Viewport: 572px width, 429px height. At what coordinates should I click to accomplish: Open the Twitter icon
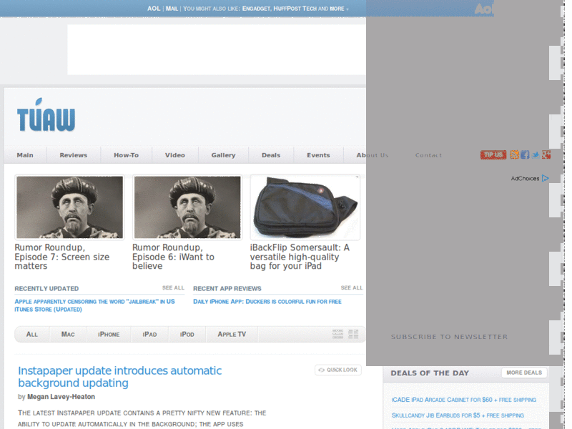(x=536, y=154)
